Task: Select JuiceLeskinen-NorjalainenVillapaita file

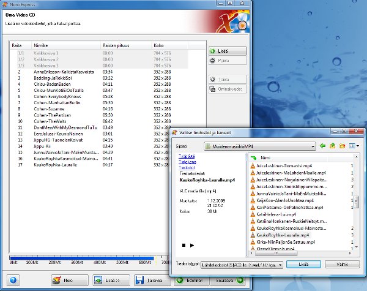Action: (x=292, y=180)
